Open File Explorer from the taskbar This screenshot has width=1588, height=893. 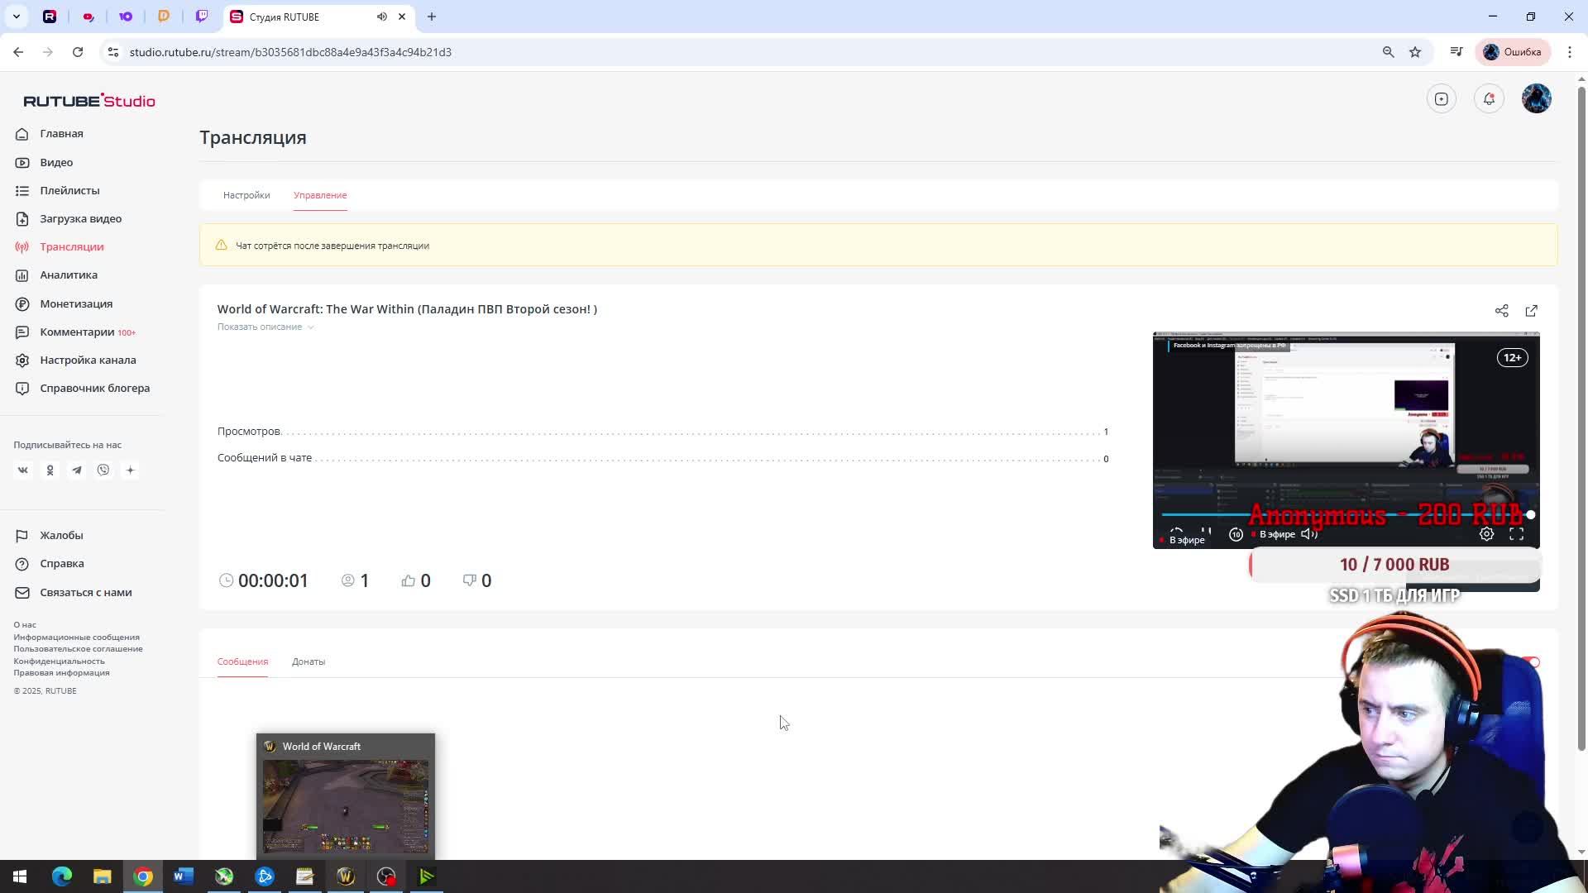[x=103, y=876]
